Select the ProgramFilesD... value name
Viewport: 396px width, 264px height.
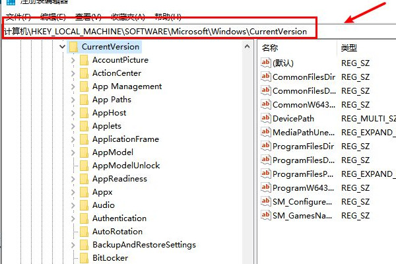pyautogui.click(x=304, y=160)
